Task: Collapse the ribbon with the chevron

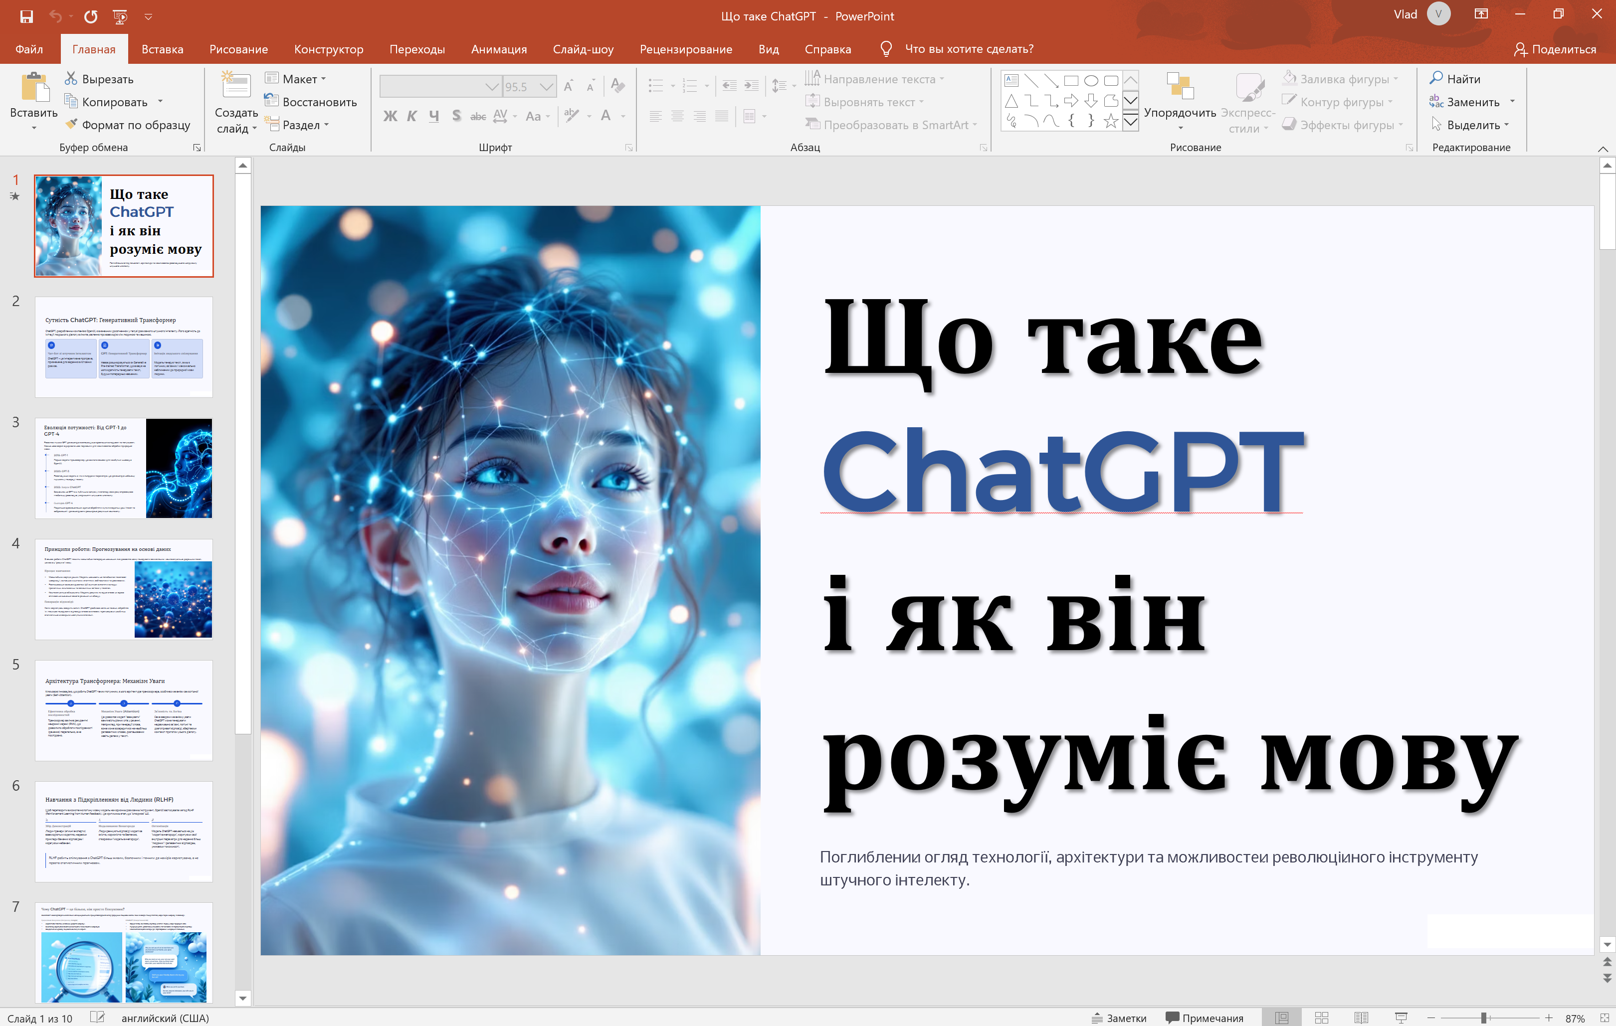Action: [1603, 148]
